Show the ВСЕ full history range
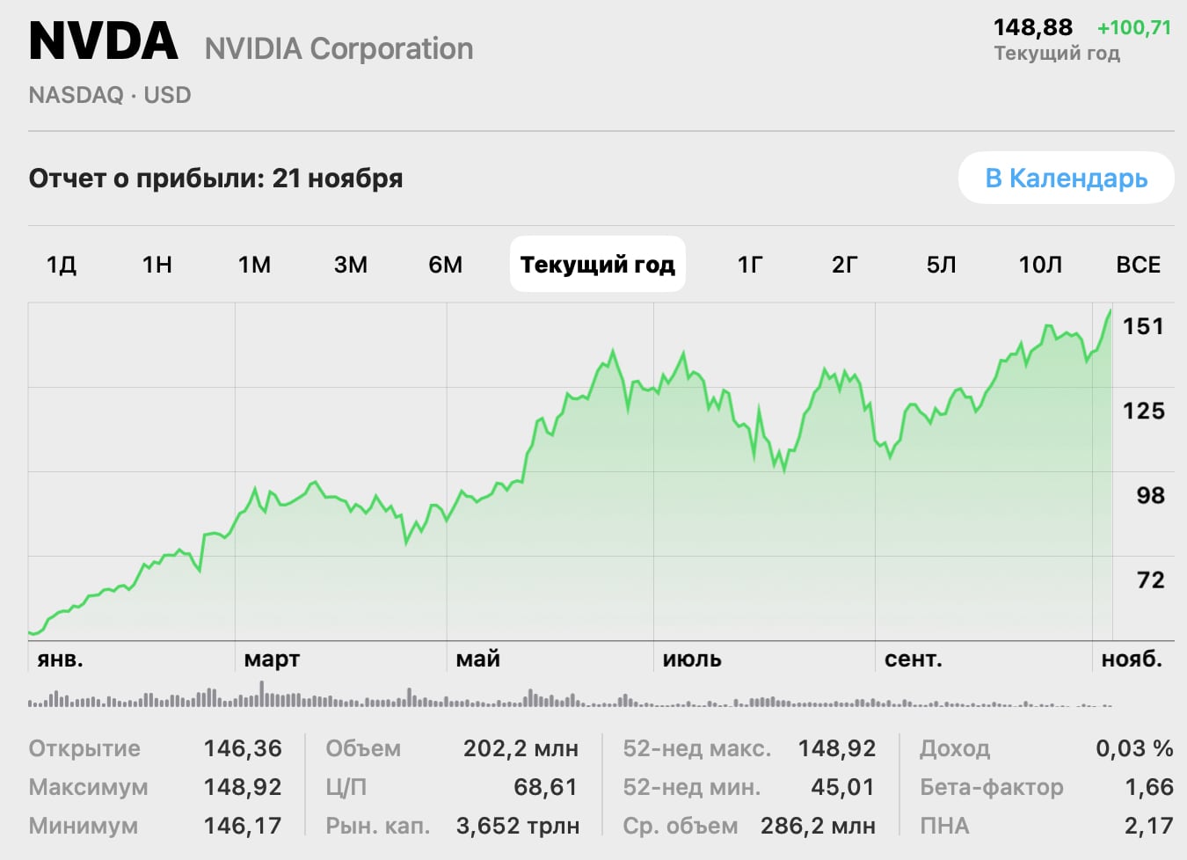This screenshot has height=860, width=1187. pyautogui.click(x=1139, y=265)
